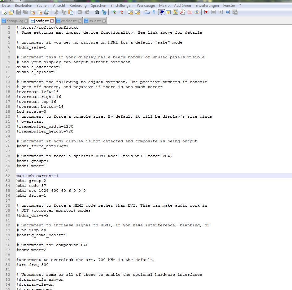
Task: Open the question mark help menu
Action: [x=240, y=6]
